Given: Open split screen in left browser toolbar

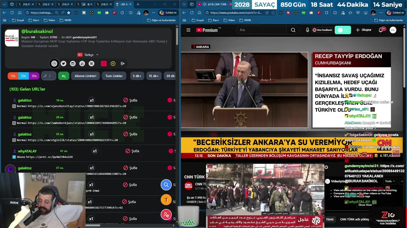Looking at the screenshot, I should coord(131,13).
